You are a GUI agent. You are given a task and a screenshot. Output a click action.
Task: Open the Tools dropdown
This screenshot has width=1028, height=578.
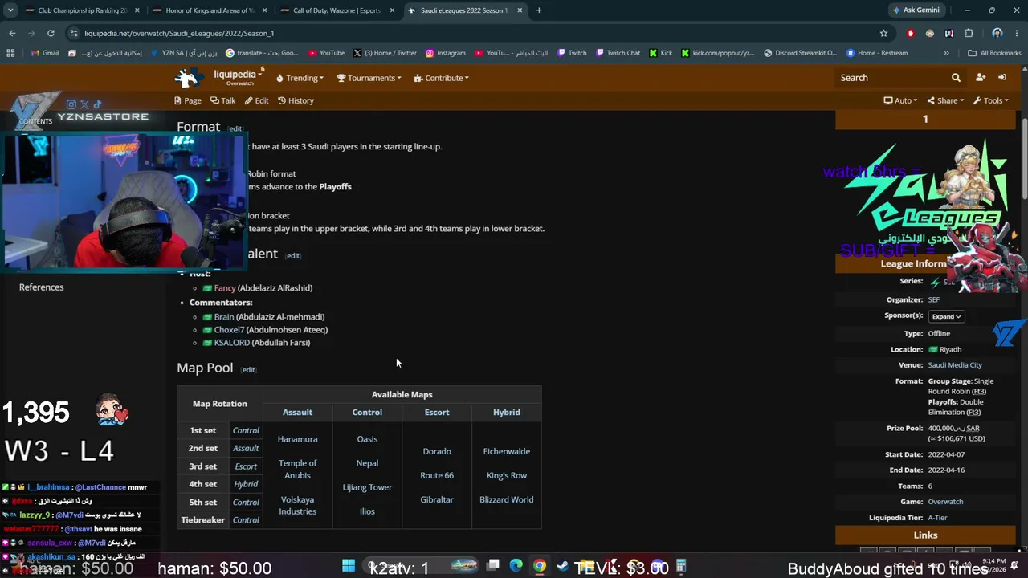[x=991, y=100]
